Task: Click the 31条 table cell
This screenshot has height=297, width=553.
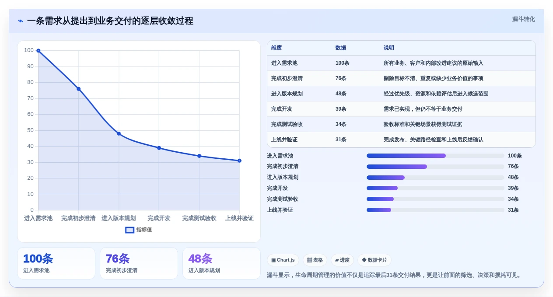Action: click(x=341, y=140)
